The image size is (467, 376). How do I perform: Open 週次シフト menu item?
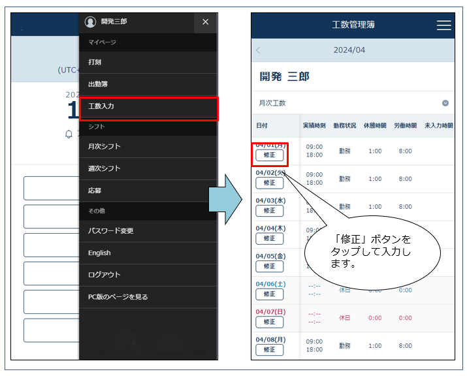[x=148, y=168]
